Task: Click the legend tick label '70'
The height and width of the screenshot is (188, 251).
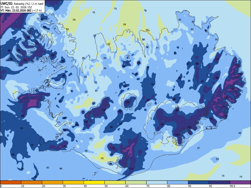Action: tap(148, 186)
